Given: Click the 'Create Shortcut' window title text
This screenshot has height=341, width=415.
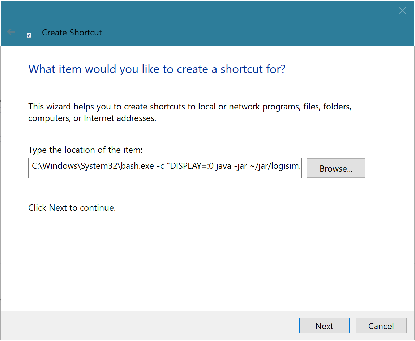Looking at the screenshot, I should pyautogui.click(x=72, y=33).
